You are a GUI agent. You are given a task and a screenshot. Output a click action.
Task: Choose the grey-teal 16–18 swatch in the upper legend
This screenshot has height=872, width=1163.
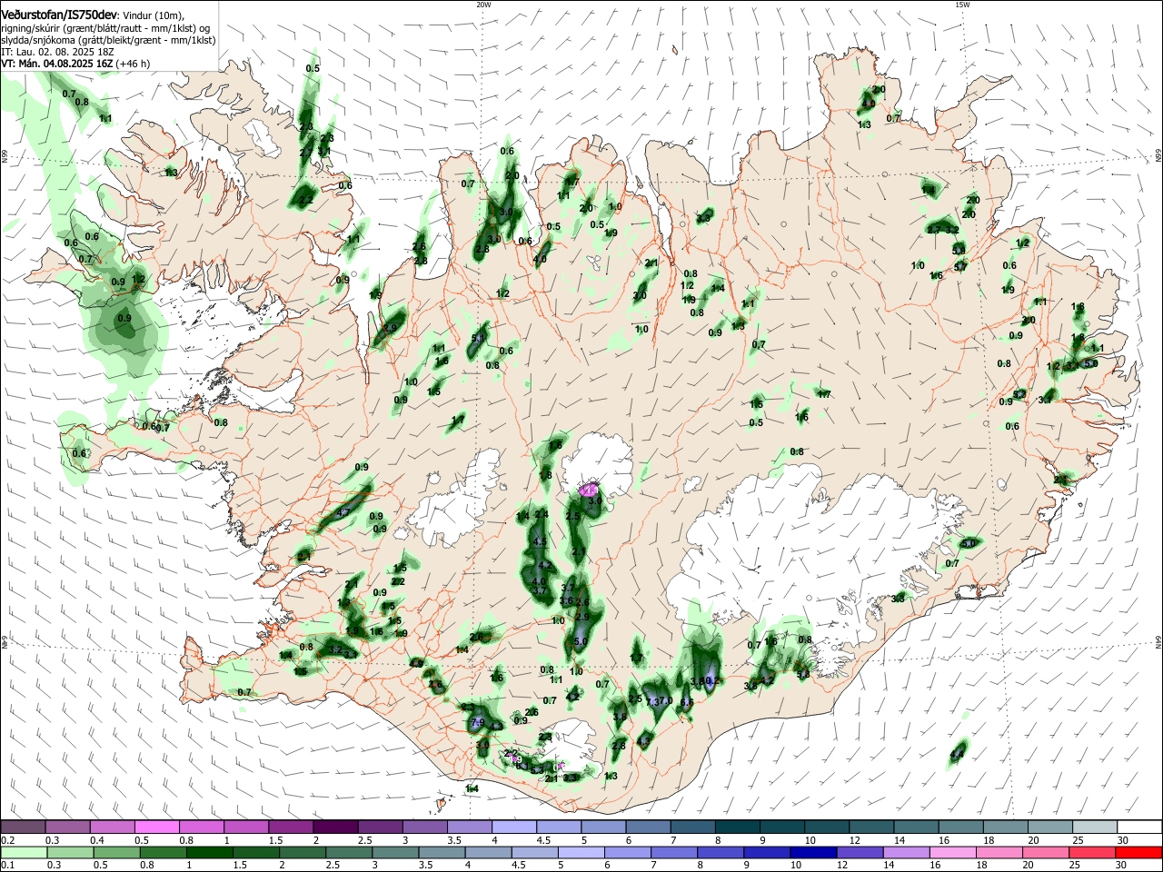click(x=960, y=827)
